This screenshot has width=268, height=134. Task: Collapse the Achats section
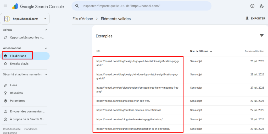[46, 30]
